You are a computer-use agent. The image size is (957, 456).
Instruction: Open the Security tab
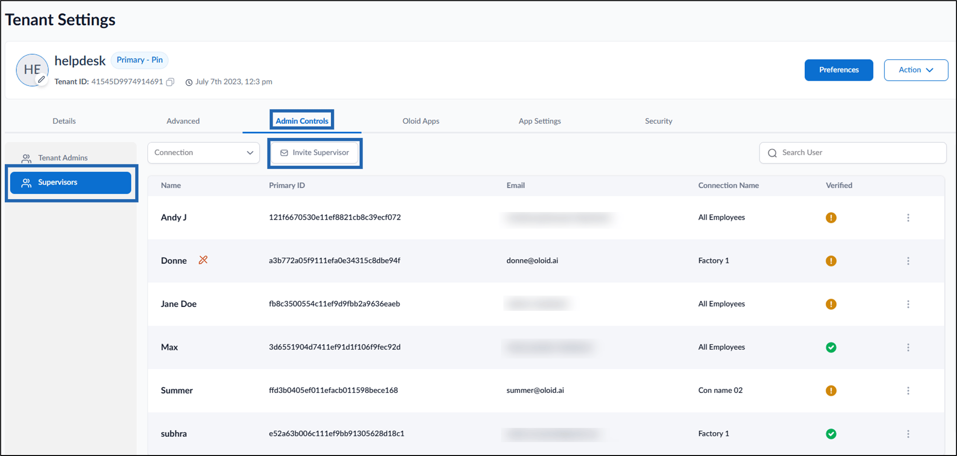(659, 121)
